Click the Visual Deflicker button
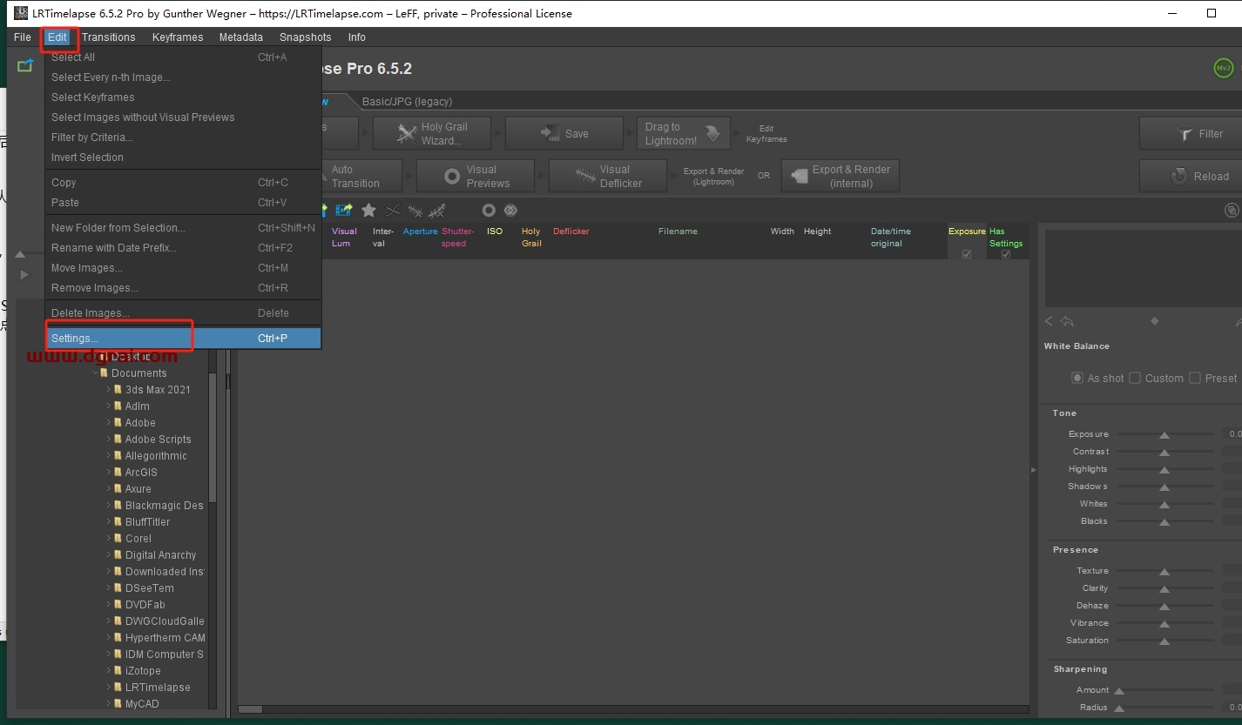The width and height of the screenshot is (1242, 725). (x=608, y=176)
